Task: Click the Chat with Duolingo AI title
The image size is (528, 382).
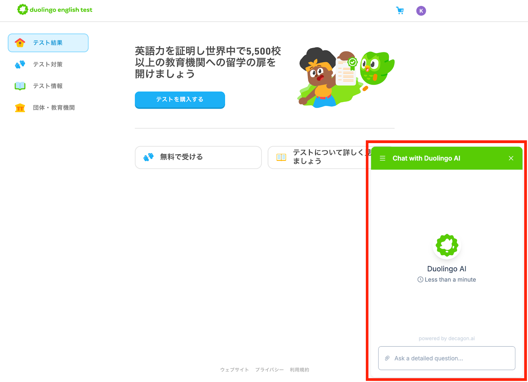Action: point(426,158)
